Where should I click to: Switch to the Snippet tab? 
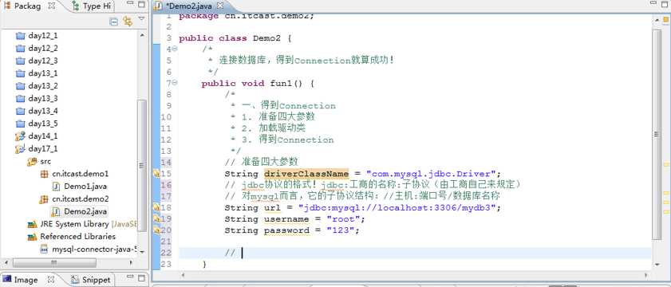[91, 280]
